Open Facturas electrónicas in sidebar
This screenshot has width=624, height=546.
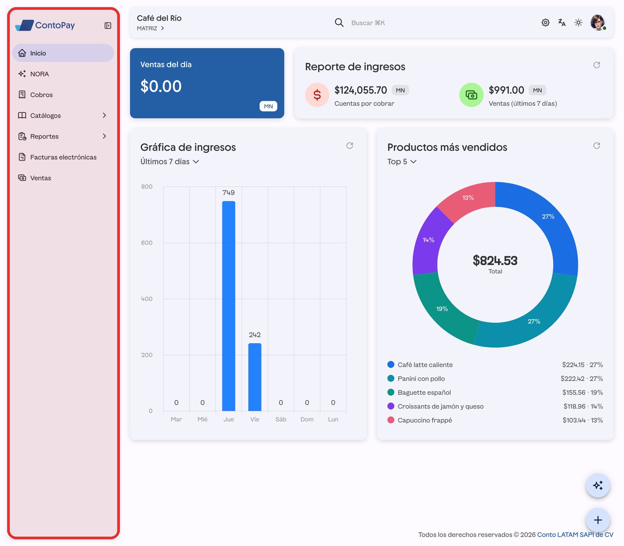click(x=63, y=157)
